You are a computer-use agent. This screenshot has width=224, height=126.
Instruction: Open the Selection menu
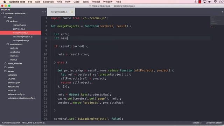tap(48, 2)
